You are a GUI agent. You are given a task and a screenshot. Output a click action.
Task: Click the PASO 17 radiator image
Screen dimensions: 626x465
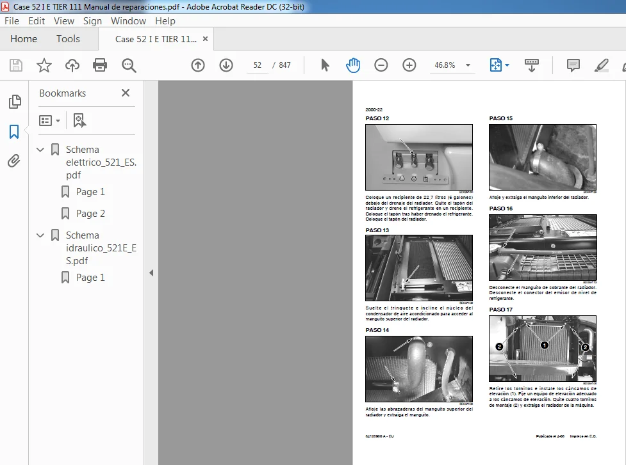[x=543, y=349]
